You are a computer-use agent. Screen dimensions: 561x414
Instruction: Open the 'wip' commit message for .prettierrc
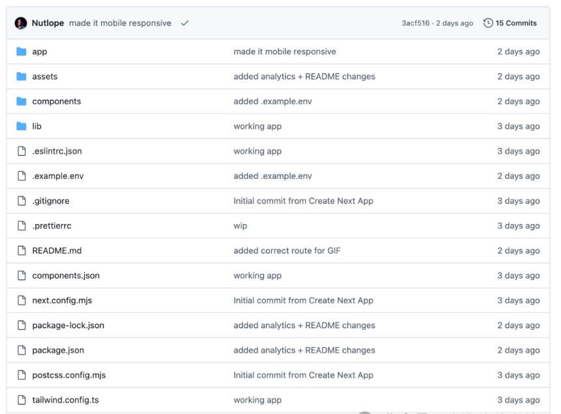(240, 226)
